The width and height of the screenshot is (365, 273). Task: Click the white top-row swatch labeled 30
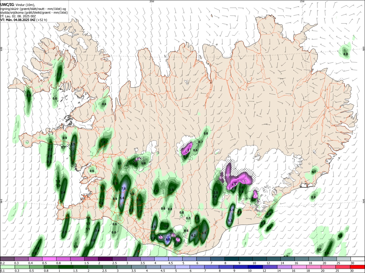(358, 259)
